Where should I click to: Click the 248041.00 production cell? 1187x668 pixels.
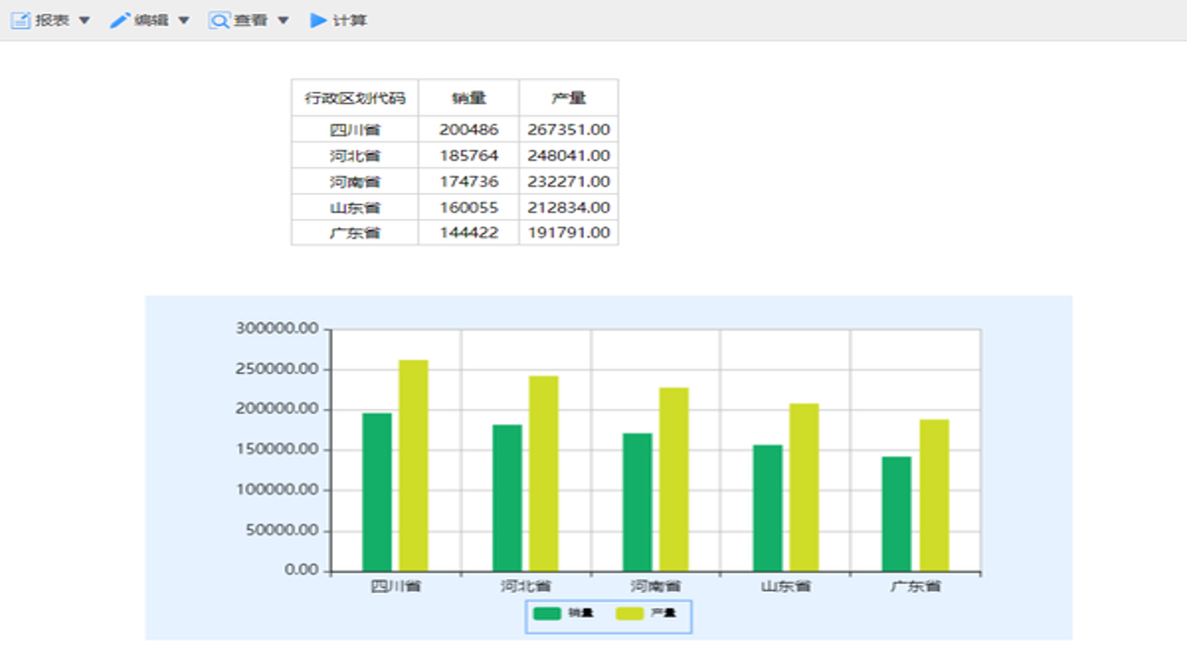[x=568, y=156]
